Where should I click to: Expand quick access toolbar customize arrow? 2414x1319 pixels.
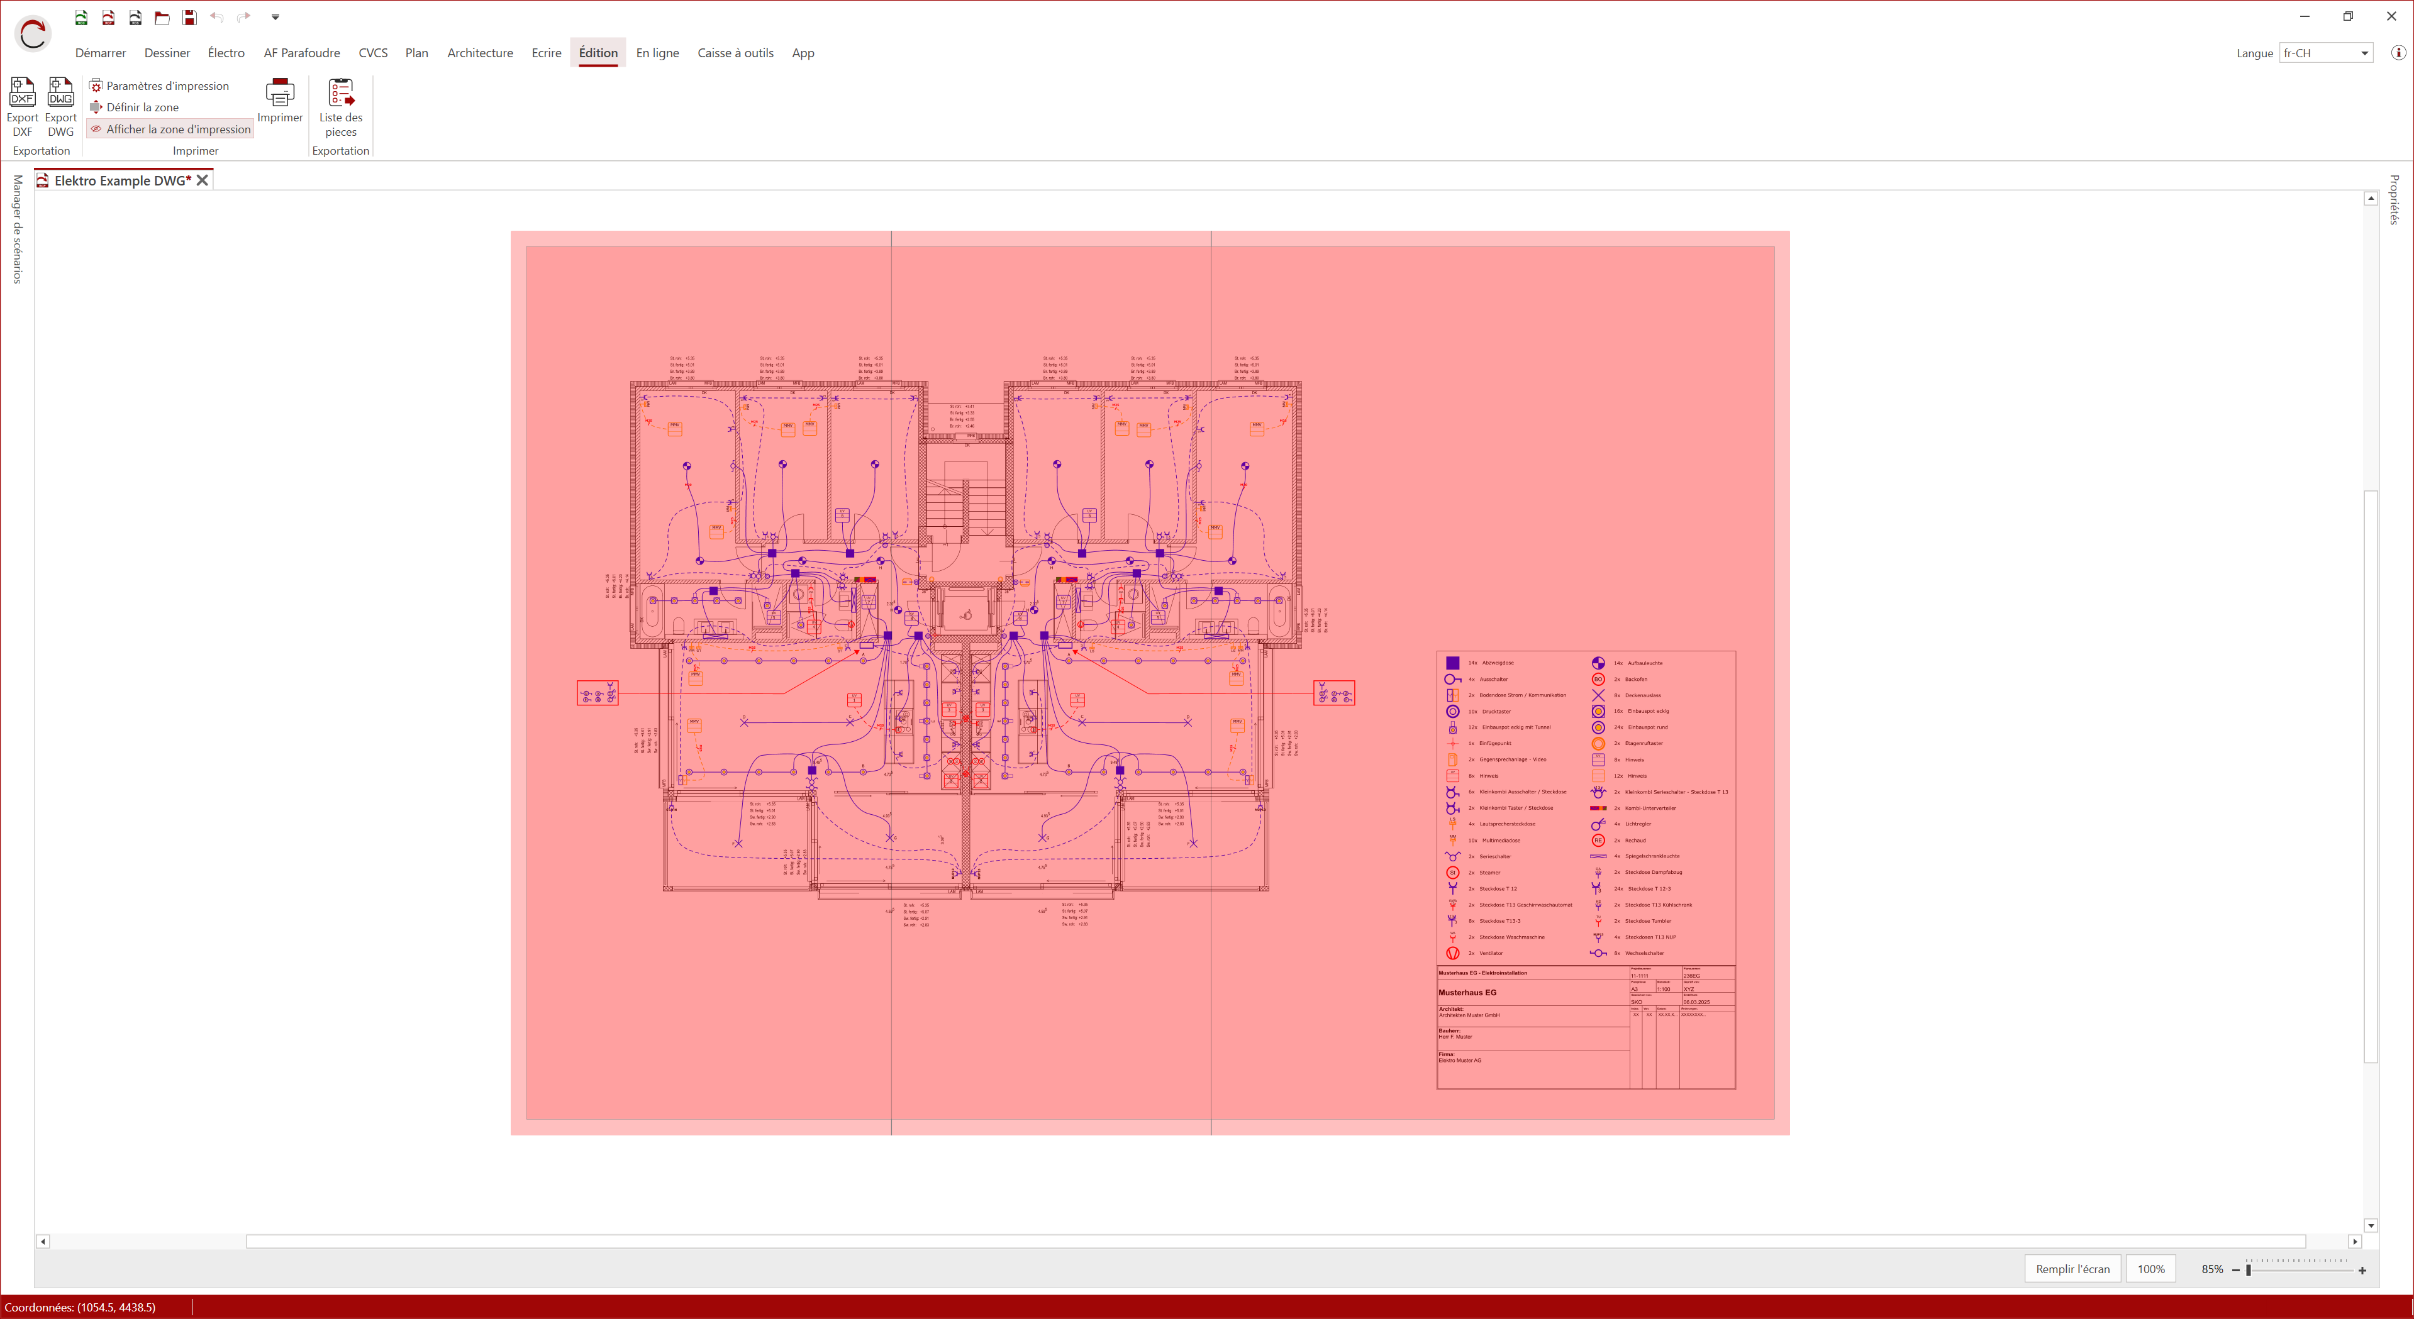pyautogui.click(x=275, y=17)
